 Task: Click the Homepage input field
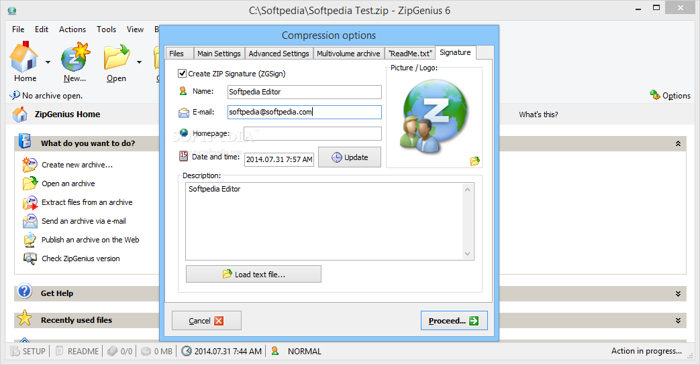click(x=313, y=134)
